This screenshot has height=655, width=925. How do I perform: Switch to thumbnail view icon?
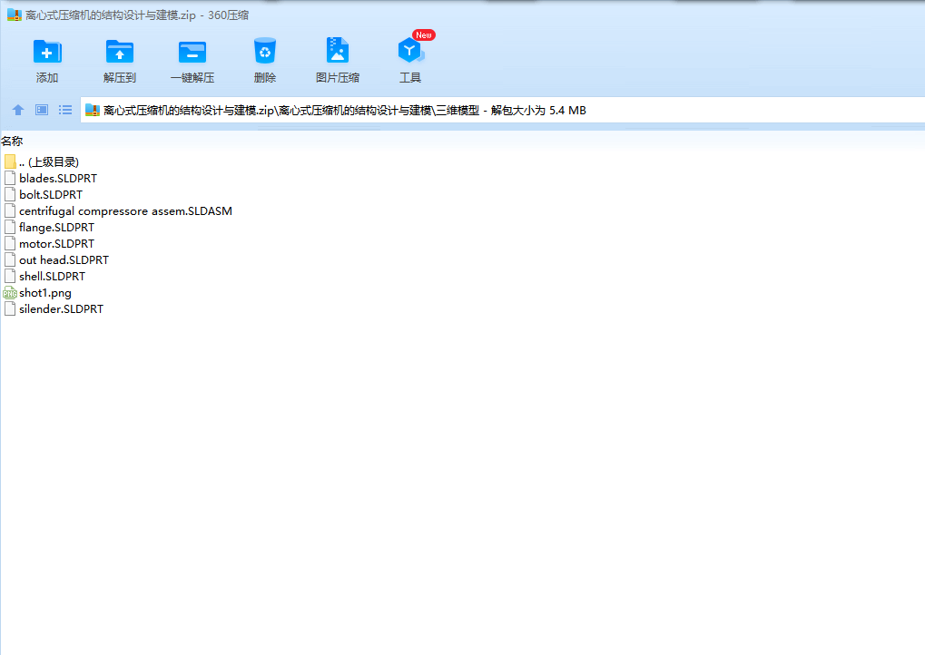(41, 110)
